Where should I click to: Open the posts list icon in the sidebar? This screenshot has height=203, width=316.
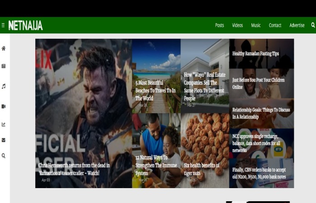(4, 66)
